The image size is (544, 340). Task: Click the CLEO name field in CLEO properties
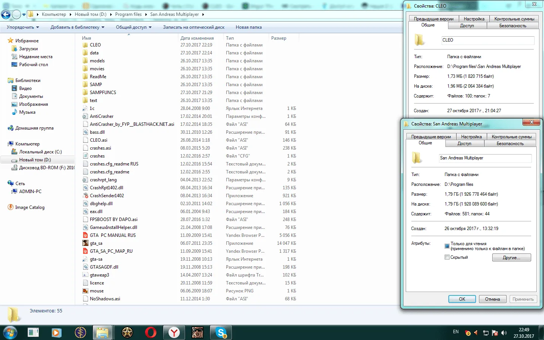pos(488,40)
